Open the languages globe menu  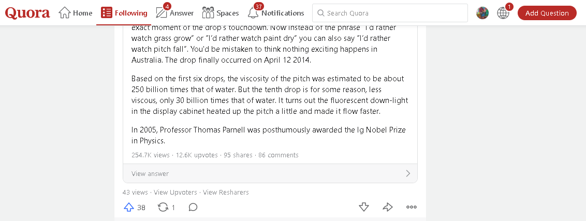pos(503,13)
